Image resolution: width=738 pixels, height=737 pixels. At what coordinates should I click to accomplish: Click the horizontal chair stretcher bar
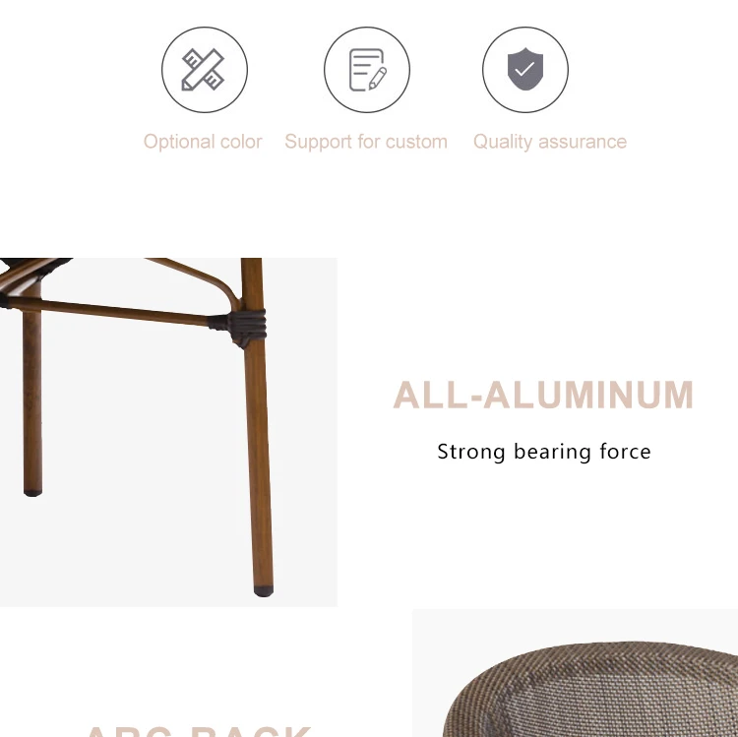point(108,311)
